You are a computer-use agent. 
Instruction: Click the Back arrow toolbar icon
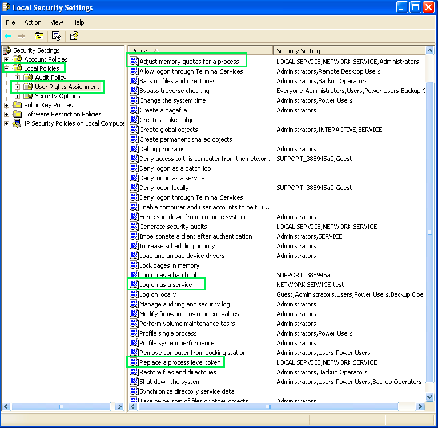pyautogui.click(x=8, y=36)
